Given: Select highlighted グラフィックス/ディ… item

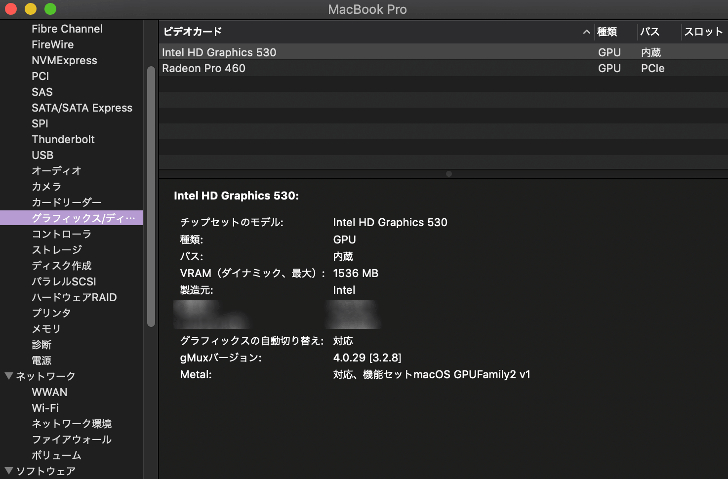Looking at the screenshot, I should [x=72, y=218].
